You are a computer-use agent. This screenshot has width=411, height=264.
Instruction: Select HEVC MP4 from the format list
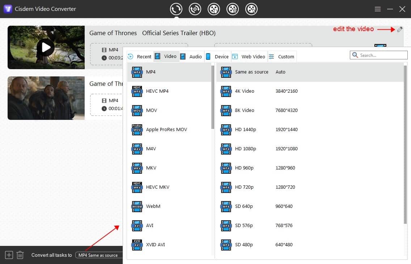[x=157, y=91]
